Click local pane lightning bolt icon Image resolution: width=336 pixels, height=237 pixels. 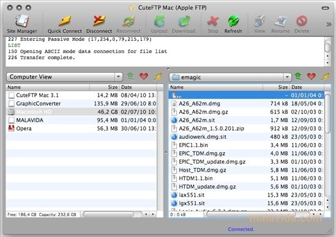click(x=157, y=76)
